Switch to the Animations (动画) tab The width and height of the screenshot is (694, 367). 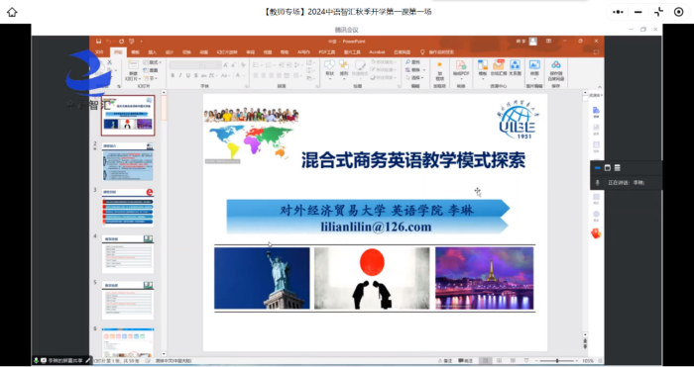[x=203, y=52]
